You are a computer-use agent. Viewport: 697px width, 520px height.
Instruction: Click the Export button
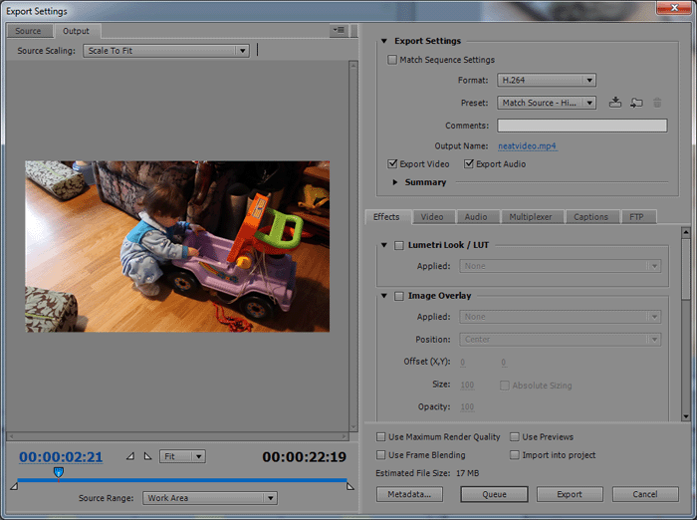point(570,494)
